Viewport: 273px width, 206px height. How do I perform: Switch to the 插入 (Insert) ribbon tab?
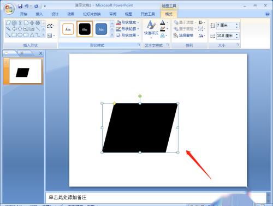click(39, 14)
